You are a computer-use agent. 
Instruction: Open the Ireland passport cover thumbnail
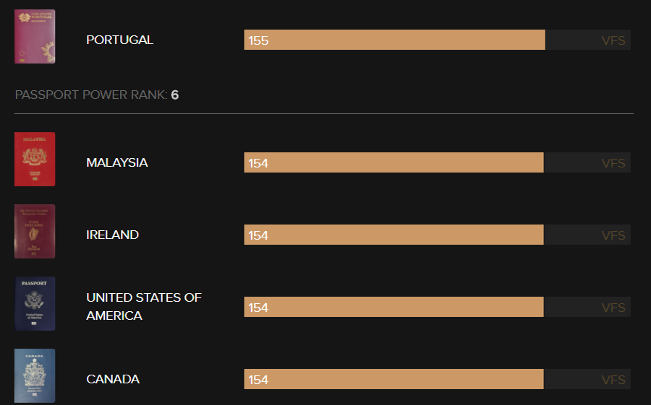click(x=35, y=231)
